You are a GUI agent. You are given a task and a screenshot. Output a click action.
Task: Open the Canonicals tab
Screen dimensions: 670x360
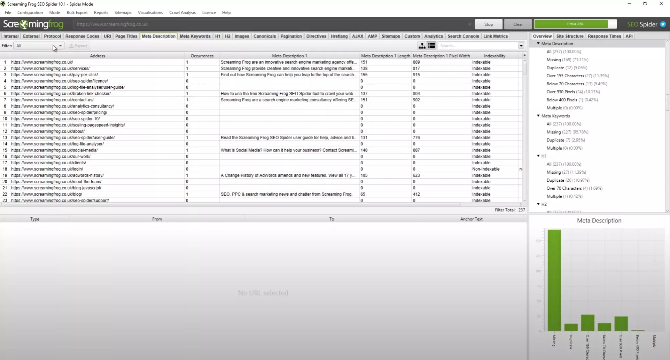(x=265, y=36)
